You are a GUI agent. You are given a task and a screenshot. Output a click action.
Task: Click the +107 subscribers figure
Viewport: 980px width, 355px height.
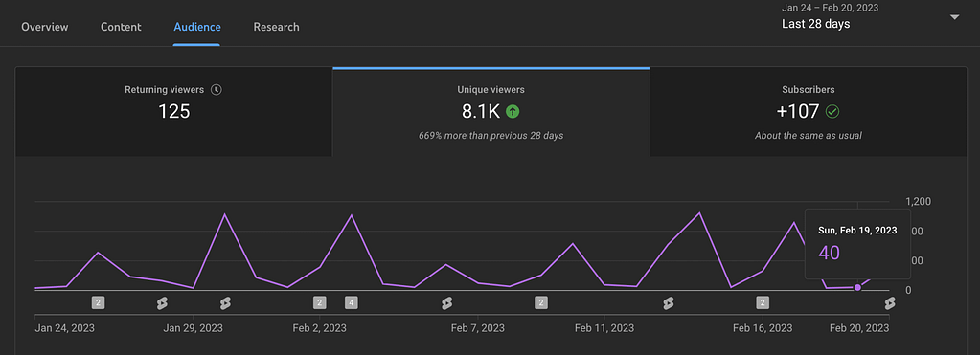pyautogui.click(x=797, y=112)
